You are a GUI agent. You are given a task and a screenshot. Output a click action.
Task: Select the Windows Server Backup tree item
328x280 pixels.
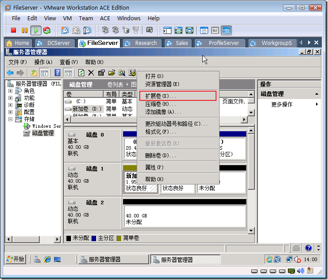point(46,126)
